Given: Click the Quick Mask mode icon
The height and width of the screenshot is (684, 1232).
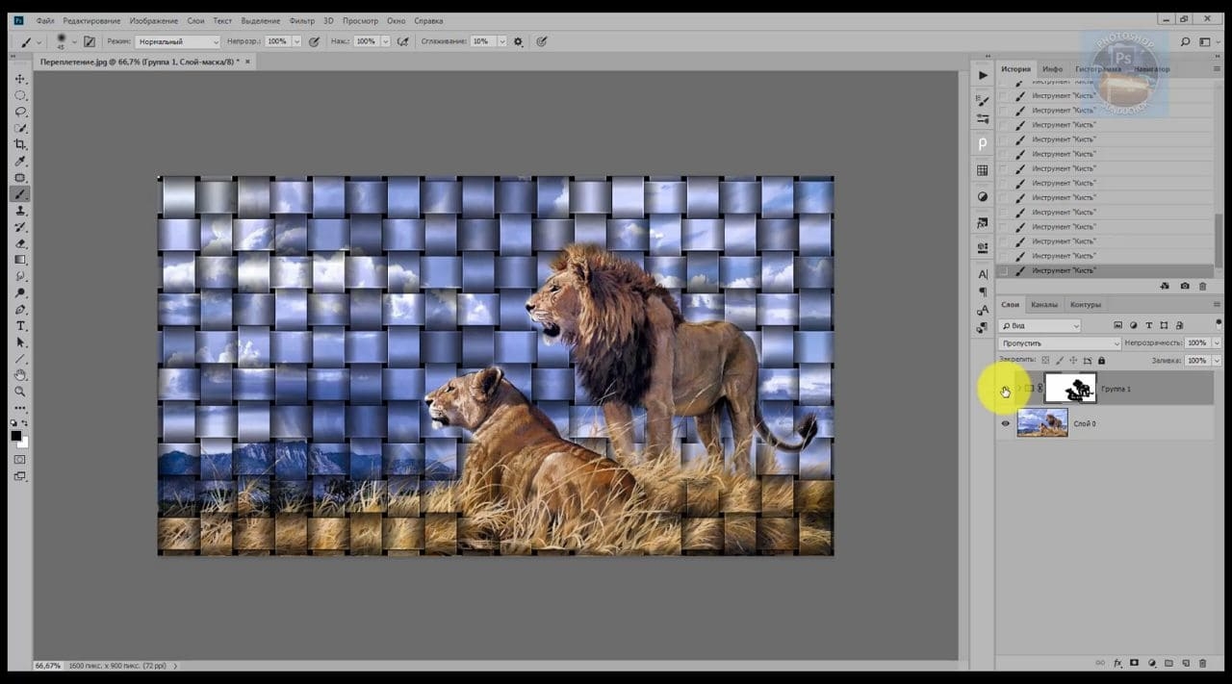Looking at the screenshot, I should click(20, 459).
